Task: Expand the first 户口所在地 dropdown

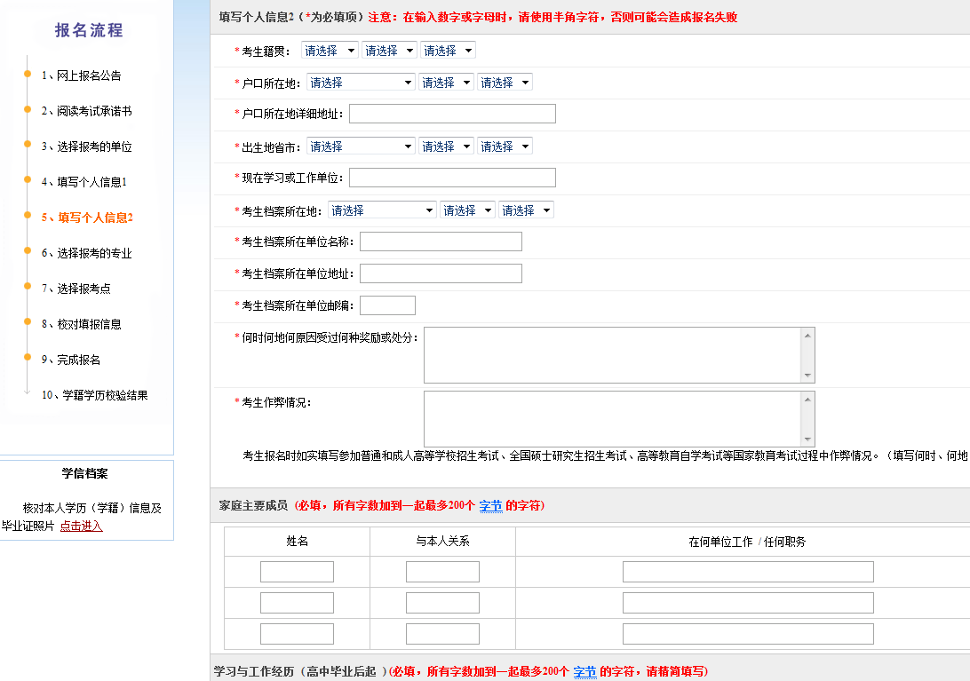Action: tap(361, 83)
